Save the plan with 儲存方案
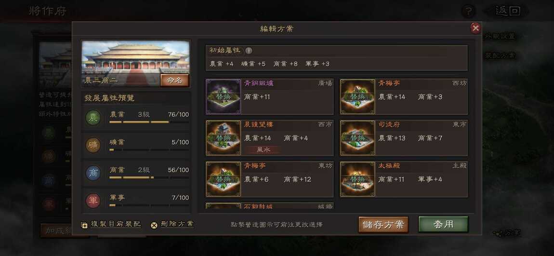 click(383, 225)
